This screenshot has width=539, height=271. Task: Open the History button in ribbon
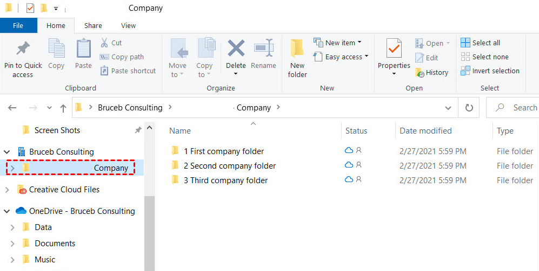pos(431,72)
